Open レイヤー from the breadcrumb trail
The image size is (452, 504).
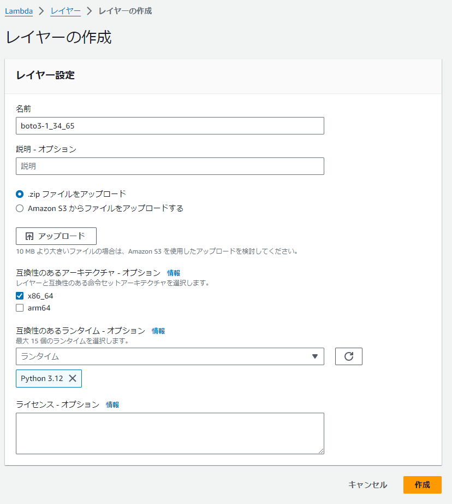click(66, 10)
